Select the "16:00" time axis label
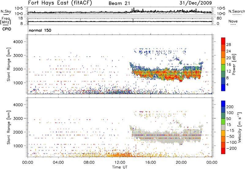Viewport: 245px width, 169px height. (150, 162)
